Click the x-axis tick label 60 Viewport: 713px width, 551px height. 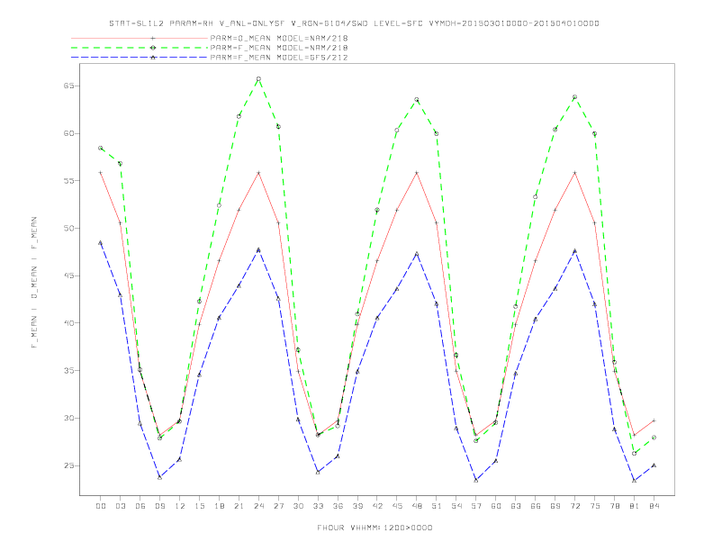click(496, 506)
